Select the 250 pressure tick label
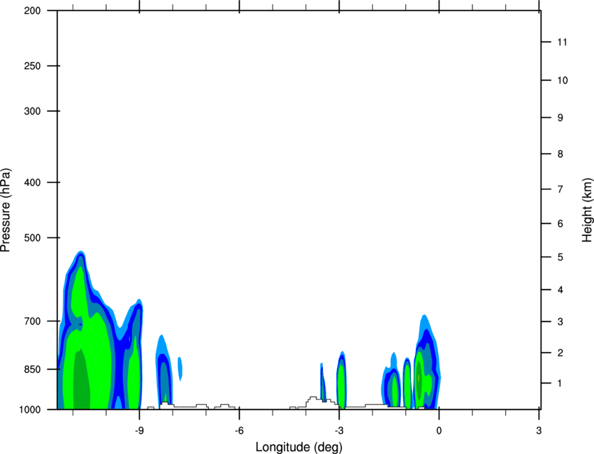The height and width of the screenshot is (454, 594). point(32,66)
